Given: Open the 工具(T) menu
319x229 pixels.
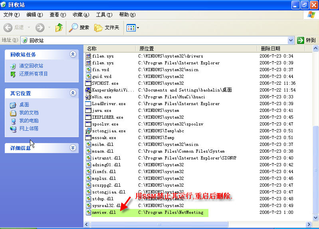Looking at the screenshot, I should tap(104, 15).
